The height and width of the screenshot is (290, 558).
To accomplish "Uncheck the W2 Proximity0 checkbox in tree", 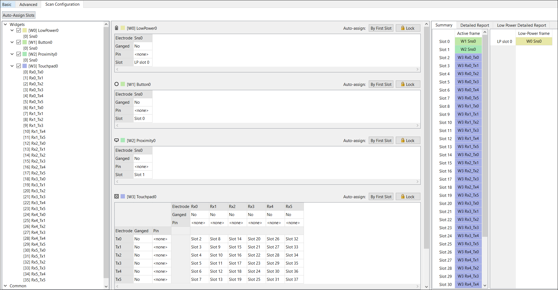I will click(x=19, y=54).
